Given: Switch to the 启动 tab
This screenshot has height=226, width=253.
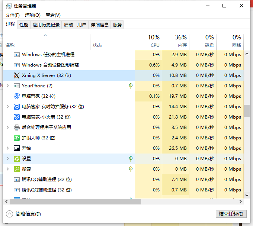Looking at the screenshot, I should [68, 25].
